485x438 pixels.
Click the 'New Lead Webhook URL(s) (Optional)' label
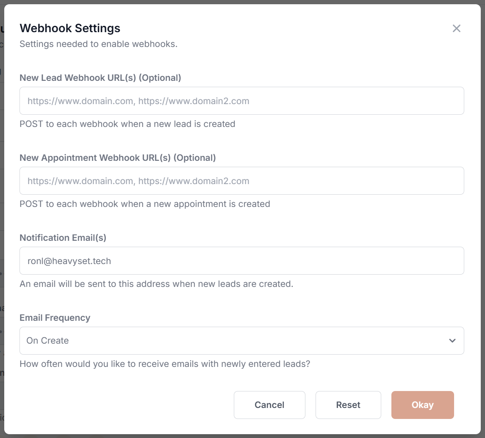tap(100, 78)
